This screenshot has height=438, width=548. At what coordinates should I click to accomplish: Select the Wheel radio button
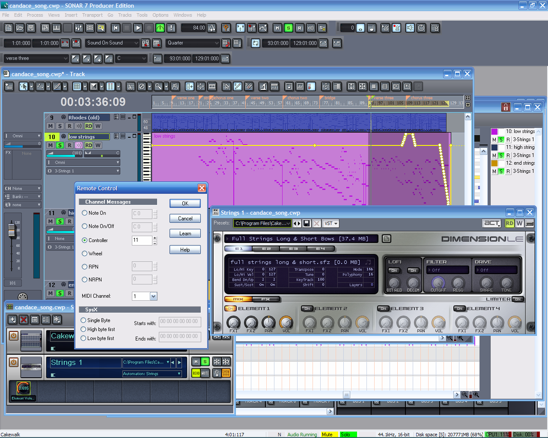pyautogui.click(x=85, y=254)
